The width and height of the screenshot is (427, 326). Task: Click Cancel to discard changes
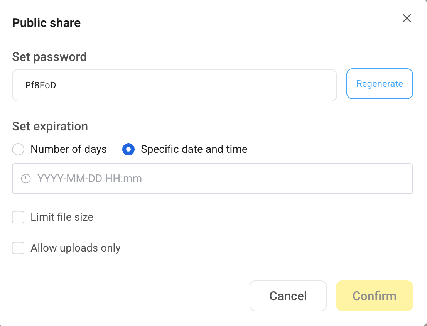pyautogui.click(x=288, y=296)
